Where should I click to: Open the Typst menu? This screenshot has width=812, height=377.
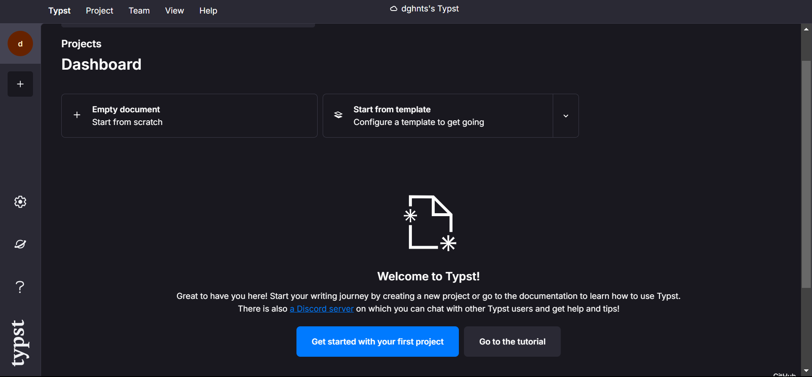pyautogui.click(x=59, y=11)
